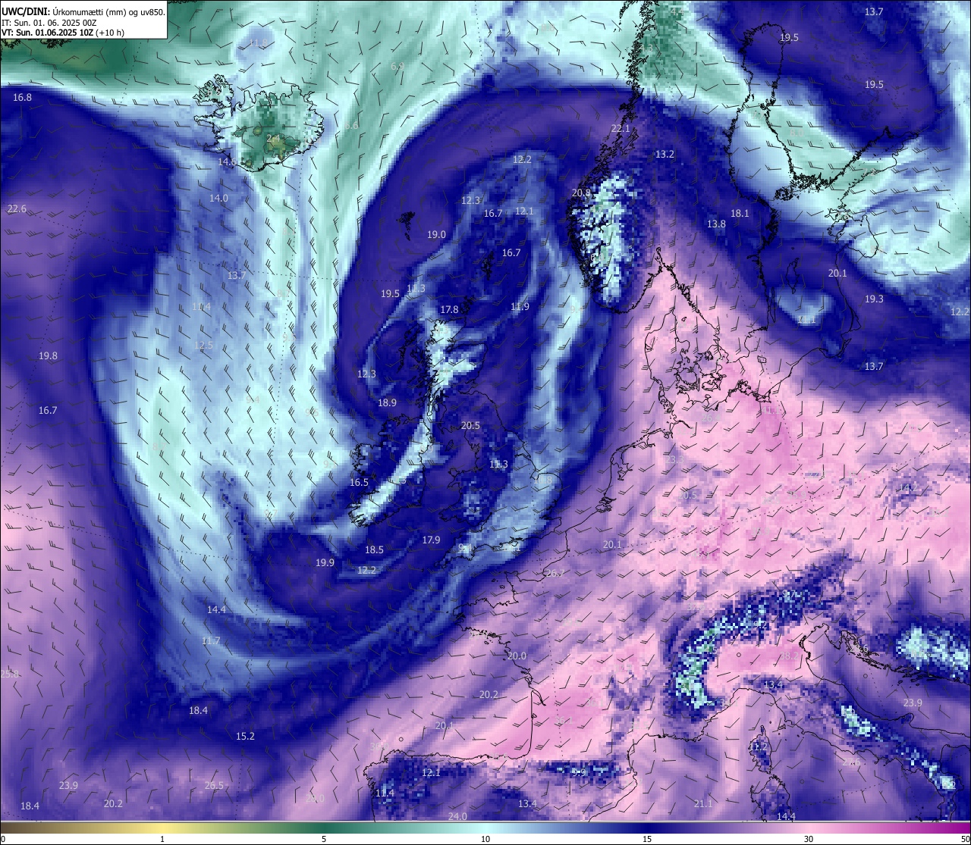Click the 11.7 value on the map

coord(211,640)
